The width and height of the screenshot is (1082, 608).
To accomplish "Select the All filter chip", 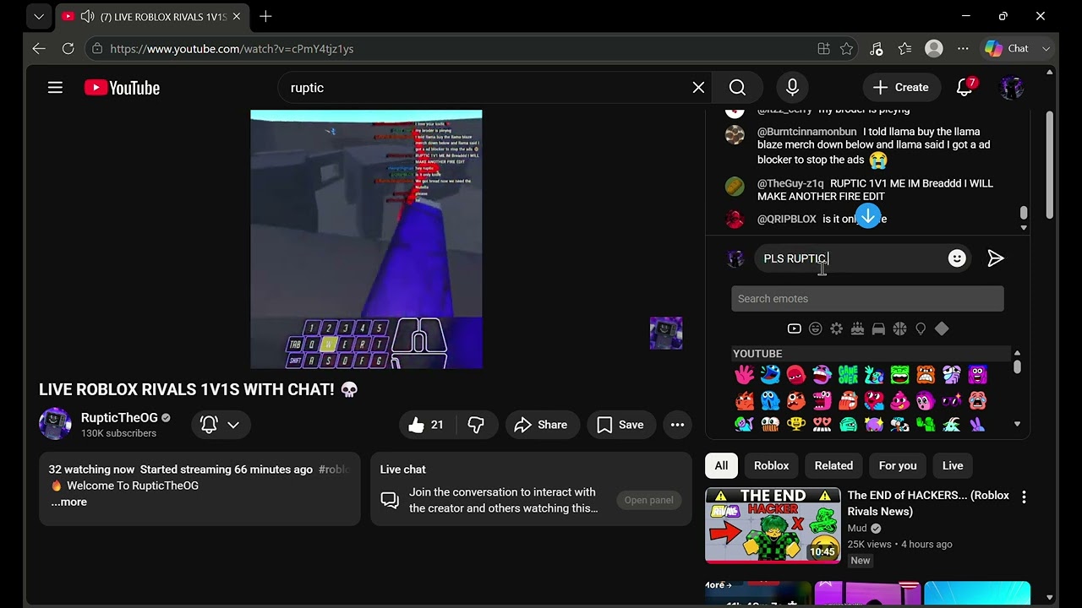I will tap(721, 465).
